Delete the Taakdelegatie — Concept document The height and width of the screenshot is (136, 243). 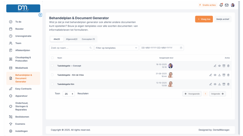point(228,66)
